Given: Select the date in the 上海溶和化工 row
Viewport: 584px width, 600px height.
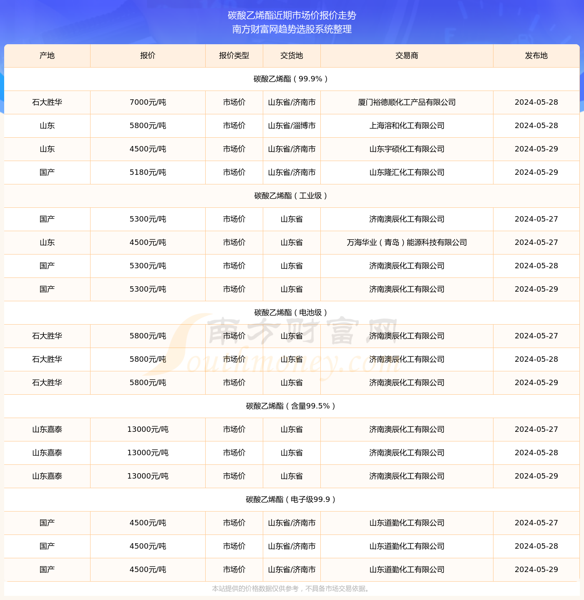Looking at the screenshot, I should 536,126.
